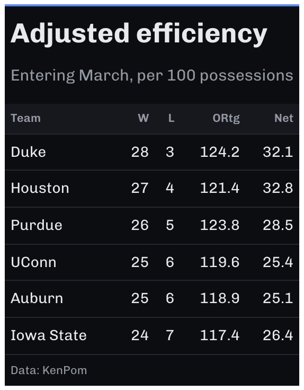This screenshot has width=304, height=390.
Task: Click Duke's 124.2 ORtg value
Action: coord(220,152)
